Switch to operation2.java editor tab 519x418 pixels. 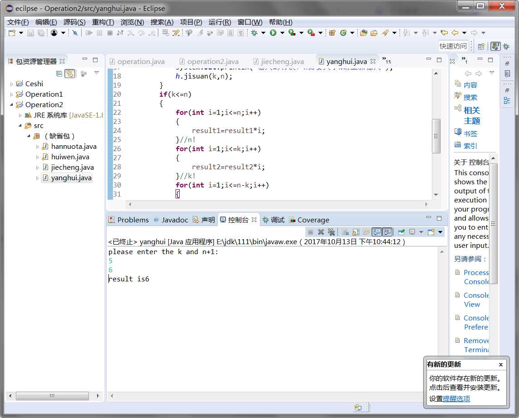(209, 62)
